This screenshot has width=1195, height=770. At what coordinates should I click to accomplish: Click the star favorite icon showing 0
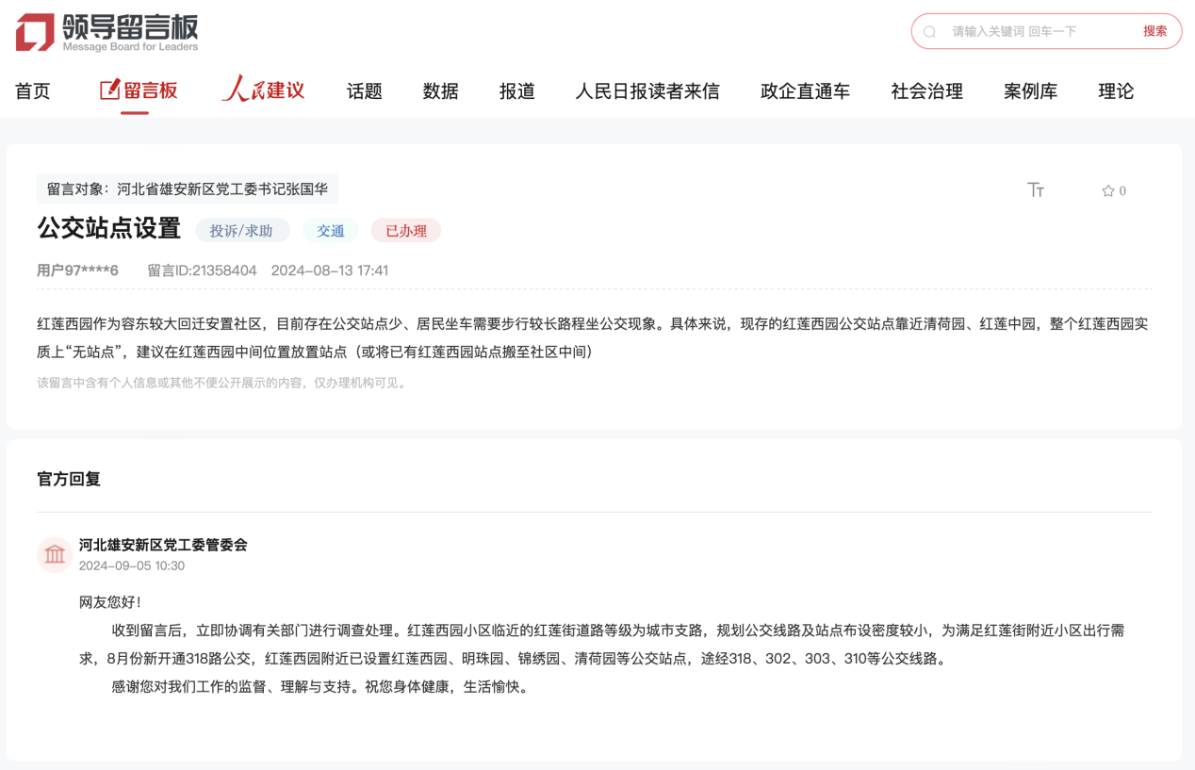[x=1109, y=190]
